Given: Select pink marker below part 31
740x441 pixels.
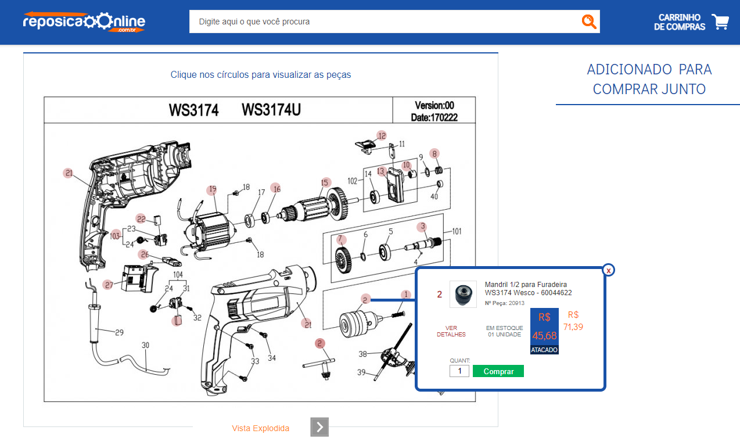Looking at the screenshot, I should (177, 320).
